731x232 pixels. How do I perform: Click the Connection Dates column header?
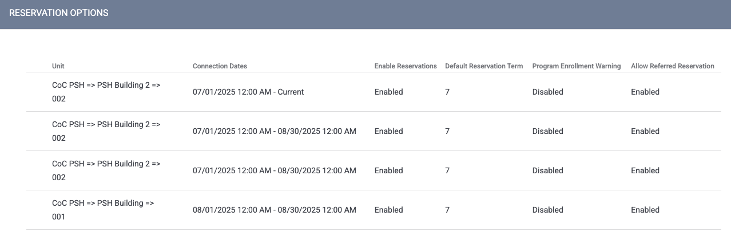[x=220, y=66]
